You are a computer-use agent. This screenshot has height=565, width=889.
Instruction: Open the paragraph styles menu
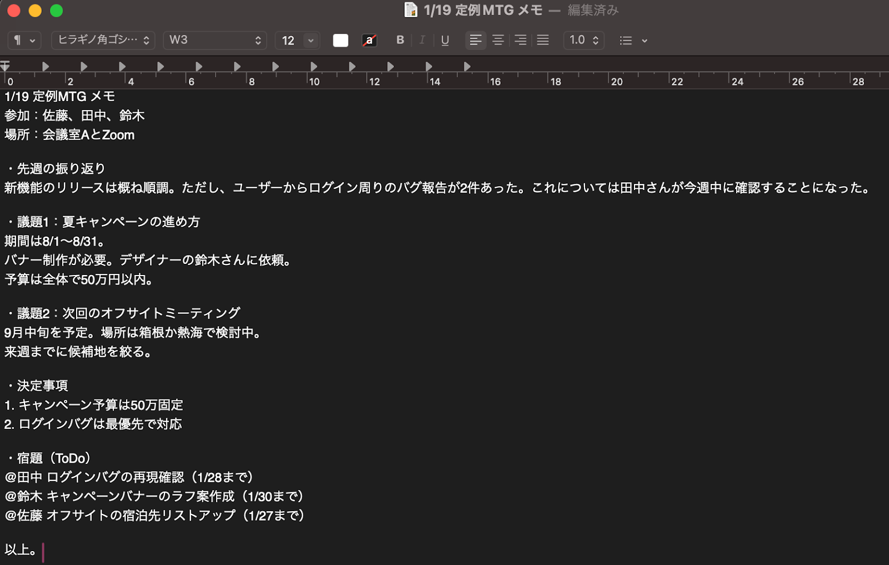(x=24, y=41)
